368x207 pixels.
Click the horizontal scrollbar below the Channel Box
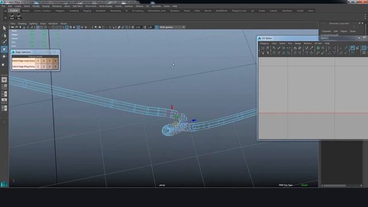coord(342,185)
